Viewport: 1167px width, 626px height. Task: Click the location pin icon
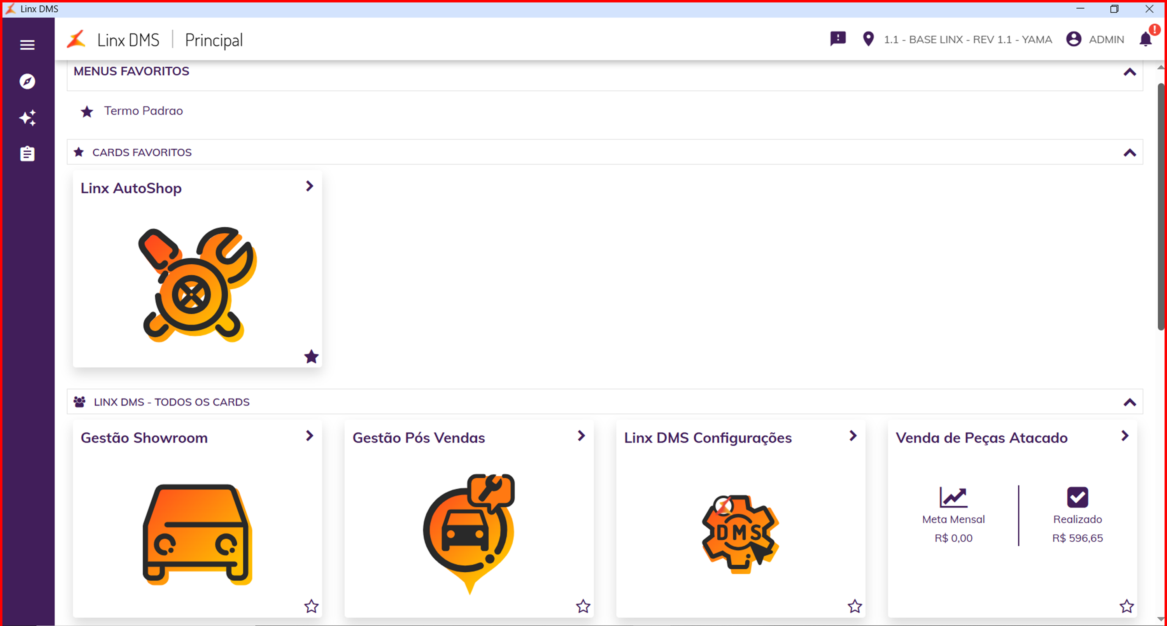click(868, 39)
